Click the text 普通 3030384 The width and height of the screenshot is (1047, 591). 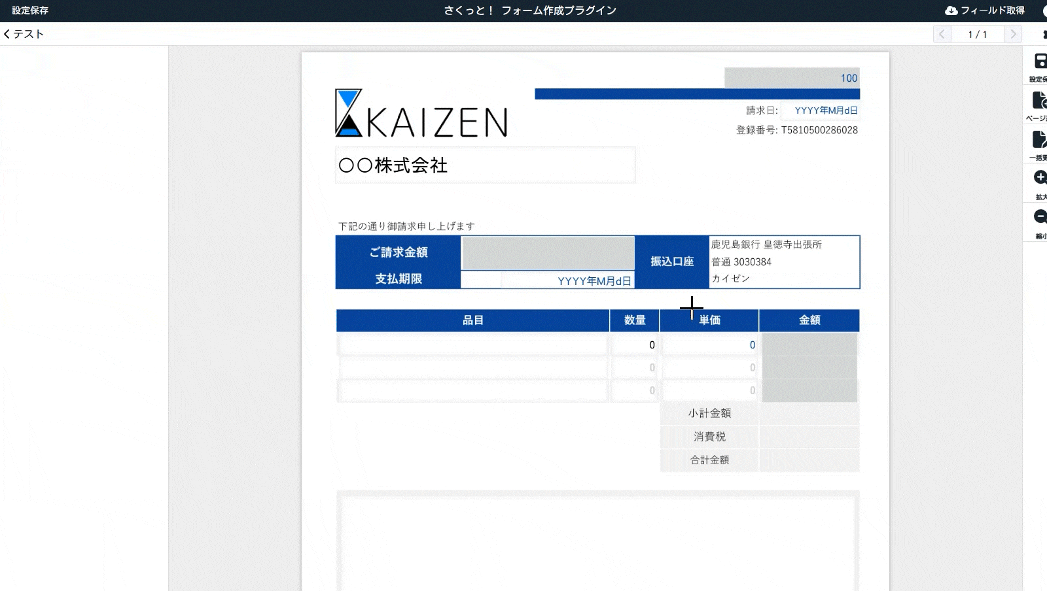(741, 262)
